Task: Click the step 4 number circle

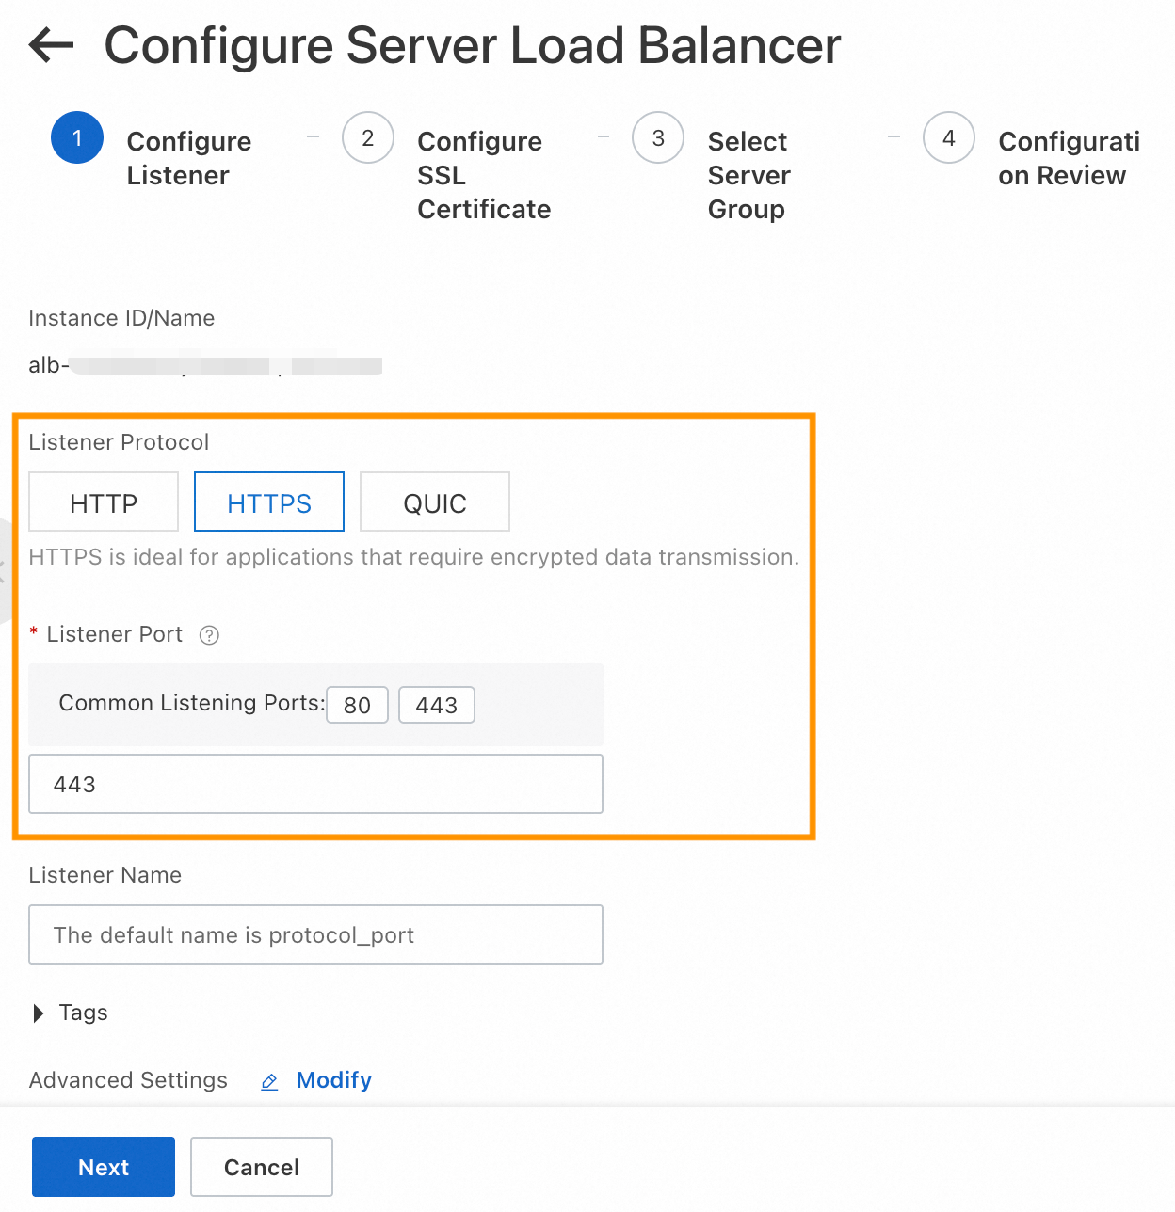Action: click(x=948, y=138)
